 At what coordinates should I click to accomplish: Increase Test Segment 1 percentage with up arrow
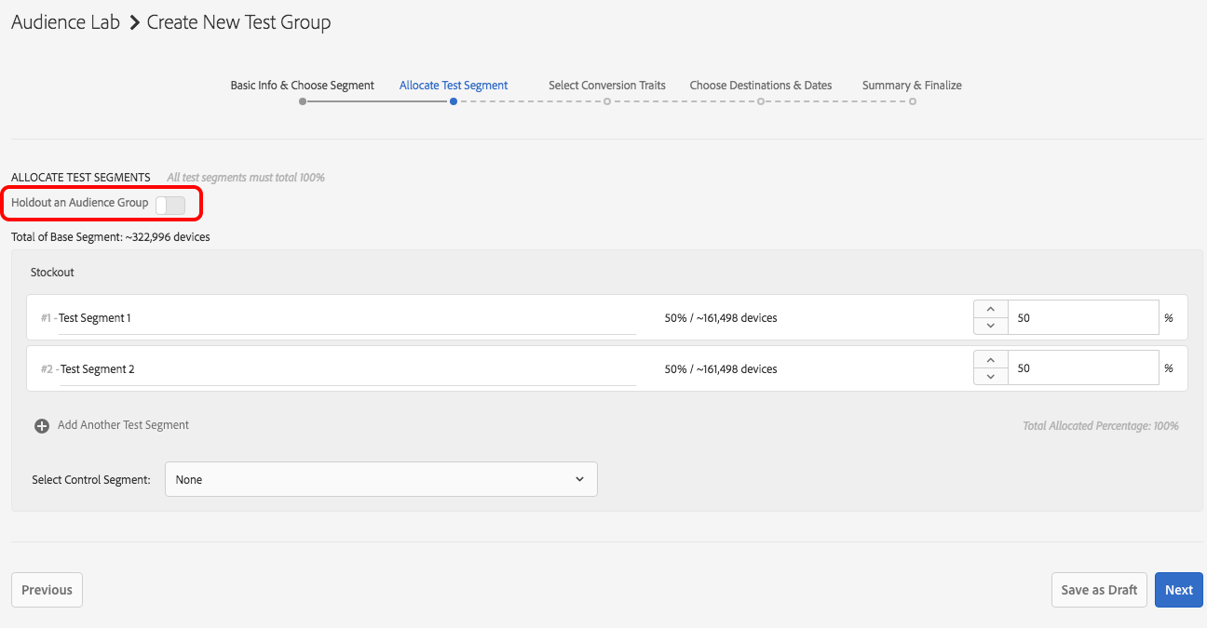tap(990, 309)
